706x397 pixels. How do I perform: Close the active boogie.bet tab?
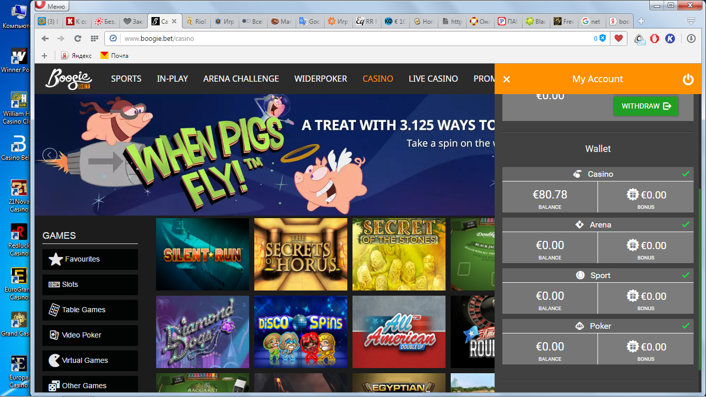point(174,21)
